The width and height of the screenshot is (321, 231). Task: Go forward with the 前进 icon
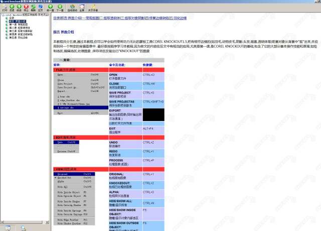[19, 8]
